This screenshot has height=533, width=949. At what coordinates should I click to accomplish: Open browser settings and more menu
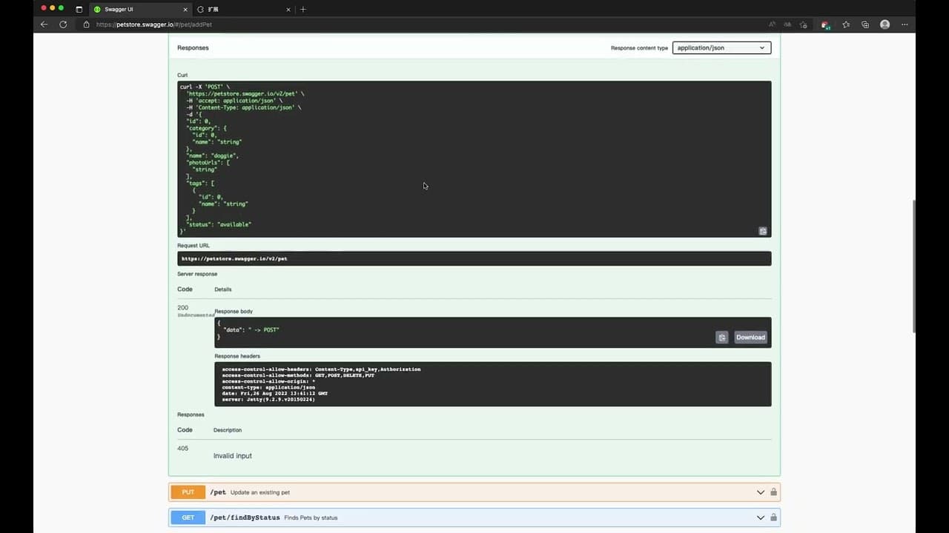[x=905, y=24]
